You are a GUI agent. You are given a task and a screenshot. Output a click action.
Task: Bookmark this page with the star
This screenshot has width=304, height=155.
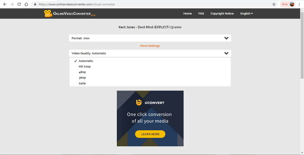click(274, 4)
